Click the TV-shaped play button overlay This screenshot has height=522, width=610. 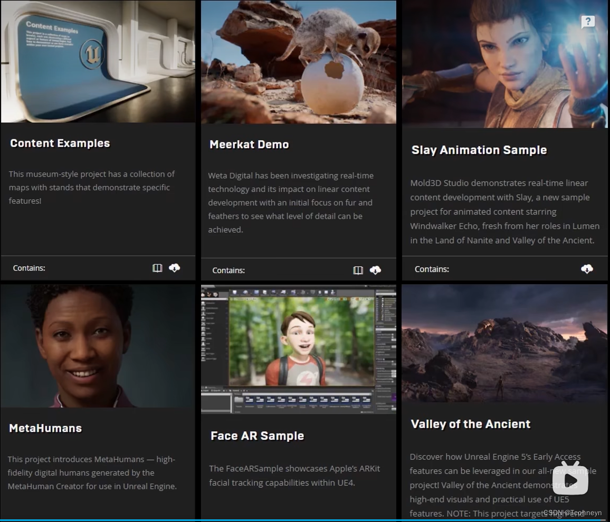click(x=570, y=478)
